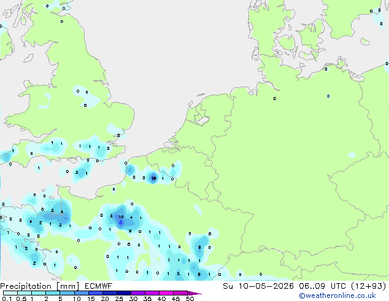Click the '30' legend scale label

[x=133, y=299]
